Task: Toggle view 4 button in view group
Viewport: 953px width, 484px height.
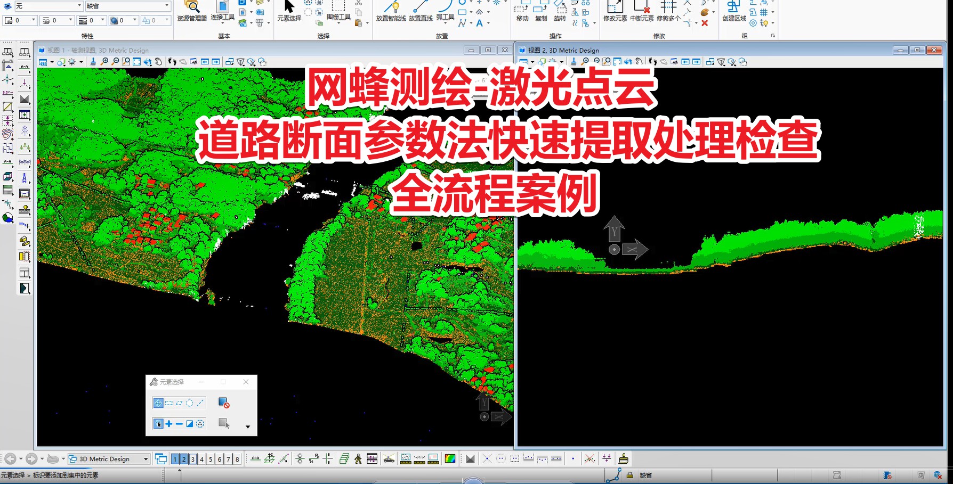Action: pos(201,459)
